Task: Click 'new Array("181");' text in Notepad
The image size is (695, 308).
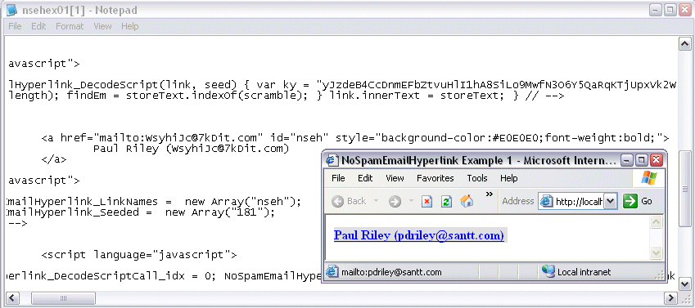Action: point(220,212)
